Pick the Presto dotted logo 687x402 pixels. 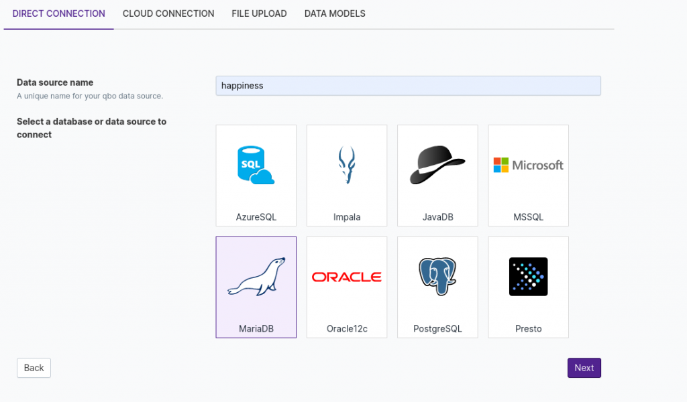528,277
